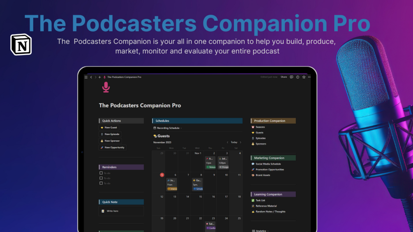Open calendar event on November 23

pyautogui.click(x=210, y=226)
